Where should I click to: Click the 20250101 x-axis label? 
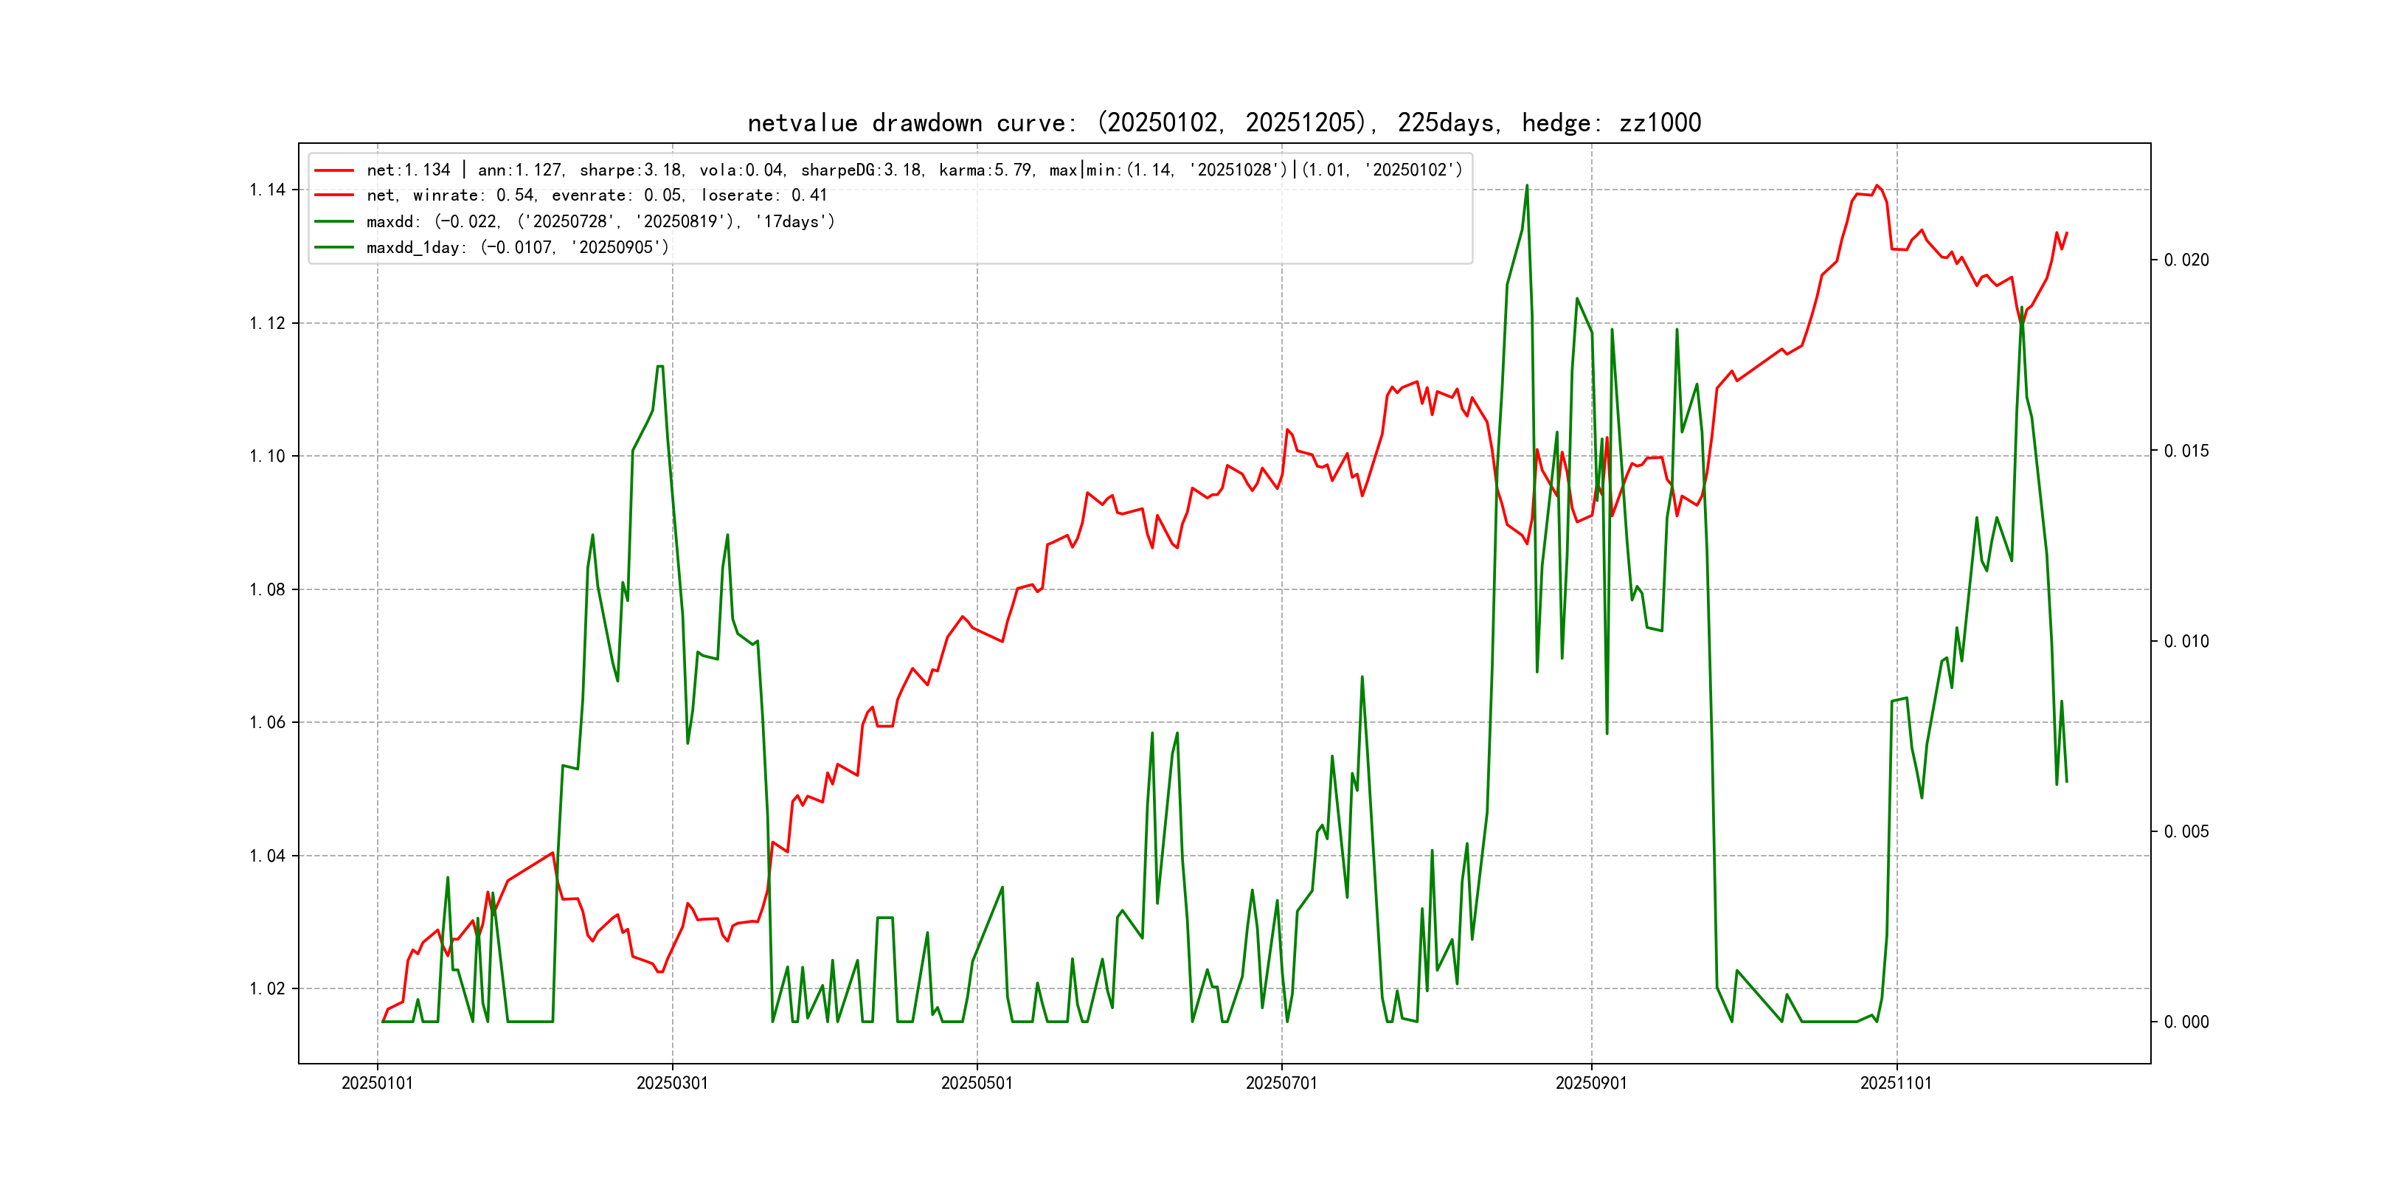(377, 1083)
